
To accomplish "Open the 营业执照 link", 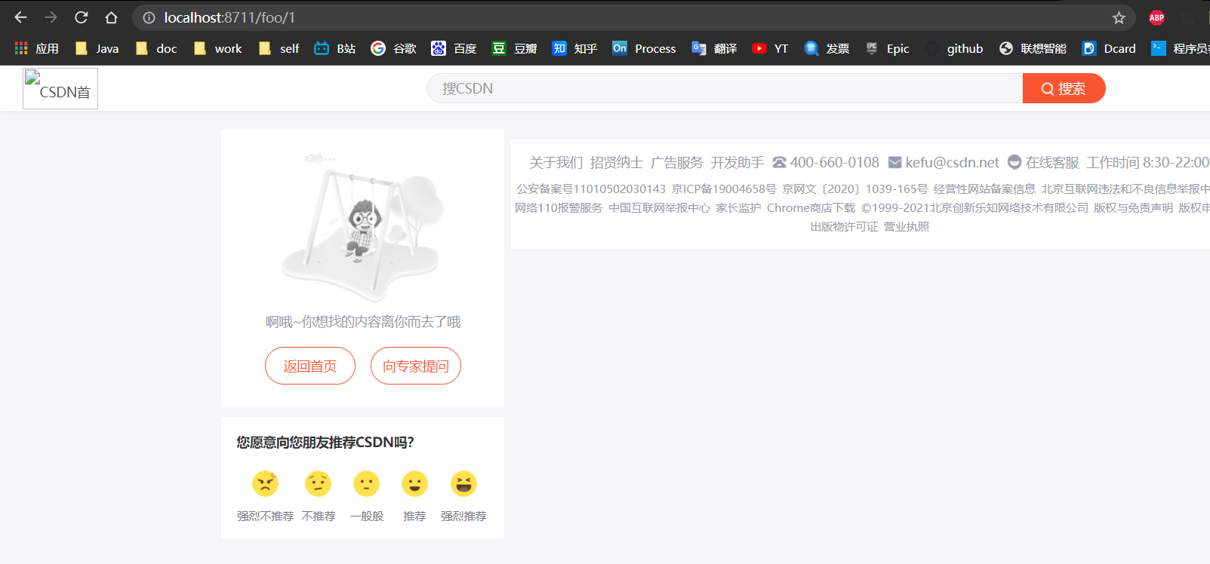I will pyautogui.click(x=907, y=226).
